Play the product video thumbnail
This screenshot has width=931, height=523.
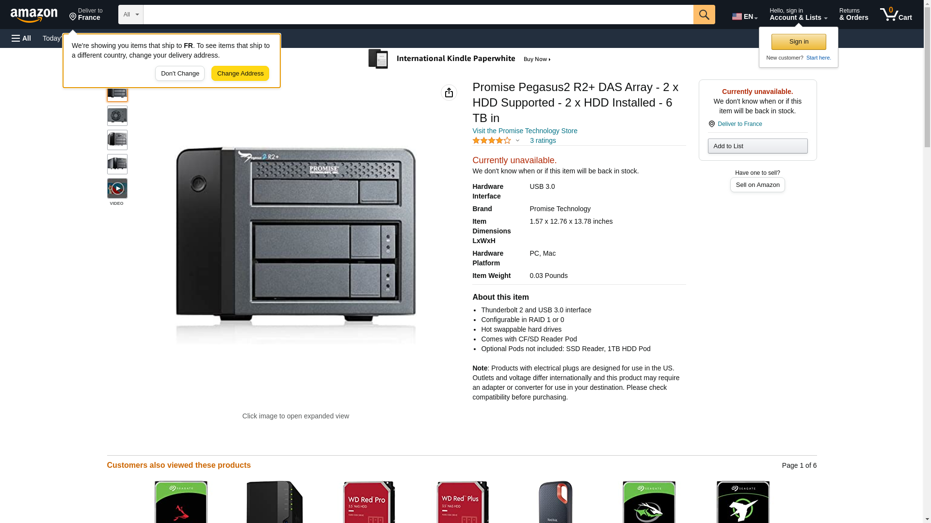[x=117, y=189]
